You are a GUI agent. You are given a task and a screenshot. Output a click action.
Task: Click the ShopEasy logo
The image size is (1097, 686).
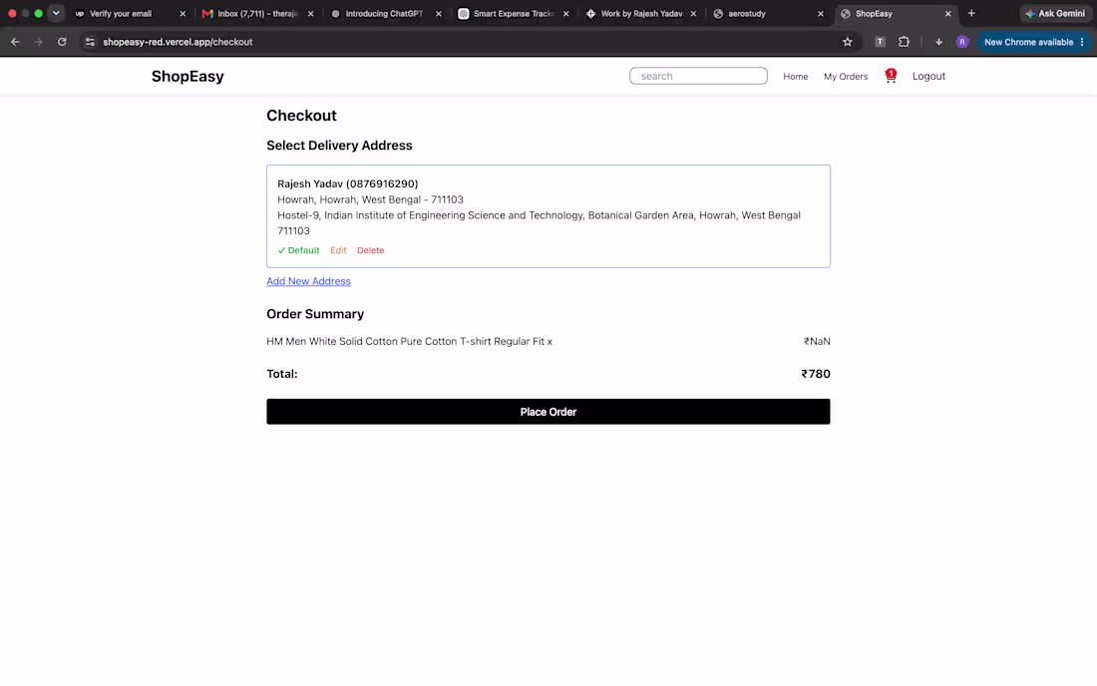pos(187,76)
